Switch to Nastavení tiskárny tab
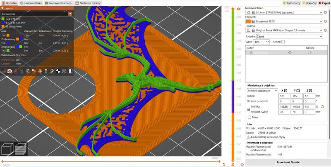The height and width of the screenshot is (167, 331). (88, 3)
